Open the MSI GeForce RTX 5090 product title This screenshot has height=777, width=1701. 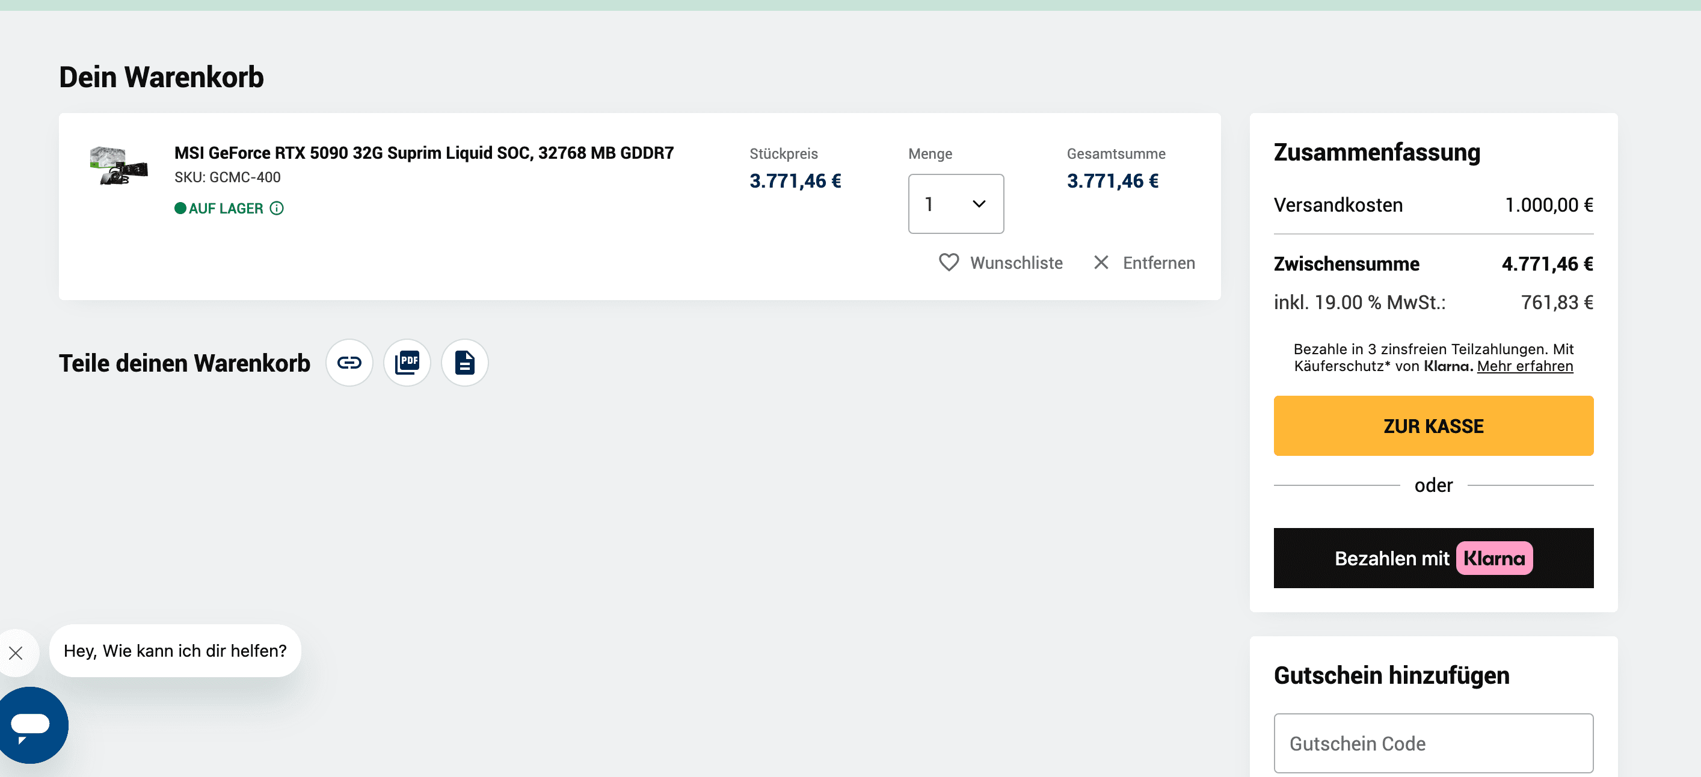pyautogui.click(x=423, y=153)
